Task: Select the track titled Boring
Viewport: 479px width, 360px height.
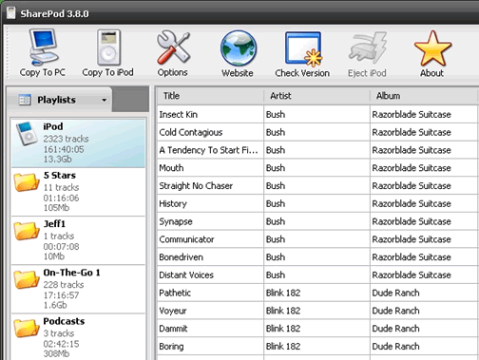Action: coord(171,347)
